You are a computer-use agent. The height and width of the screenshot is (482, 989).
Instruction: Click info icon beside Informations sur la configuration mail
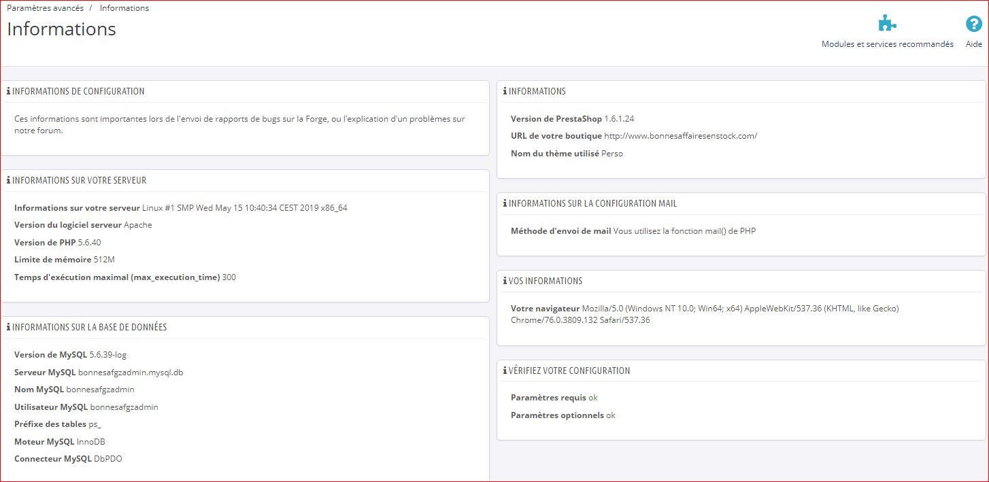tap(505, 203)
